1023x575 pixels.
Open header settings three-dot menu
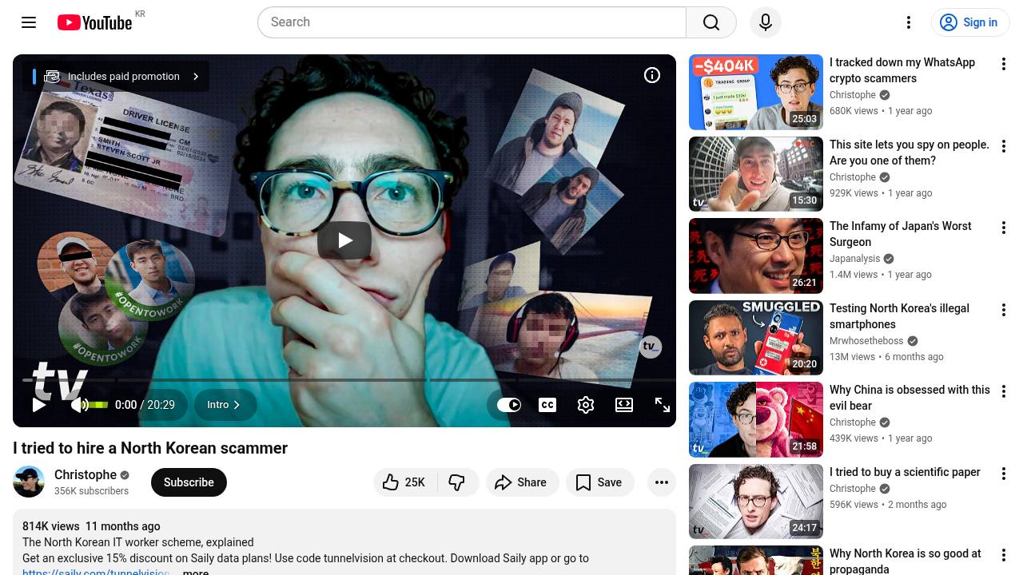[909, 22]
